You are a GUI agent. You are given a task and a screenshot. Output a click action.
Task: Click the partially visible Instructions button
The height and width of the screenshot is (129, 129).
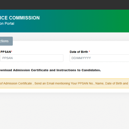pos(6,41)
